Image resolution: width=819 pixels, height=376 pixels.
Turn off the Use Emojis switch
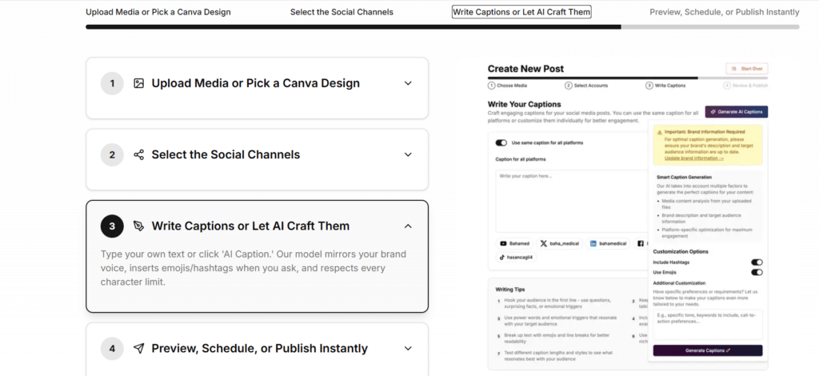point(756,272)
